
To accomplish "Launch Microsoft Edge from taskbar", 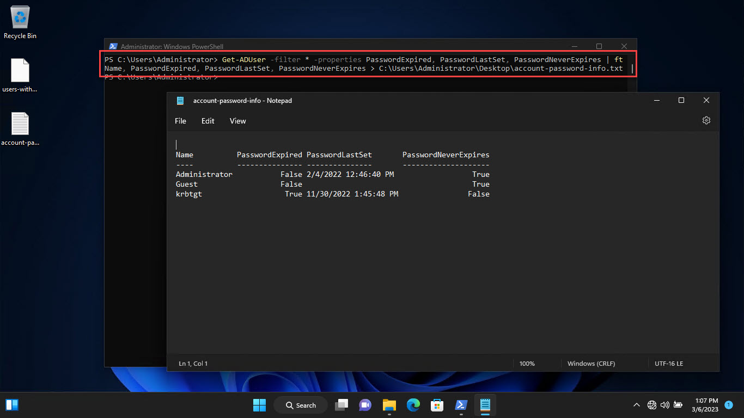I will point(413,405).
